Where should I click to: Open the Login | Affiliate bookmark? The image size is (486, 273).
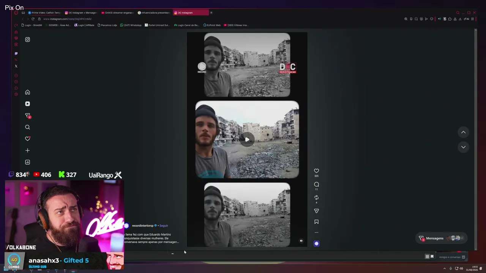point(84,25)
